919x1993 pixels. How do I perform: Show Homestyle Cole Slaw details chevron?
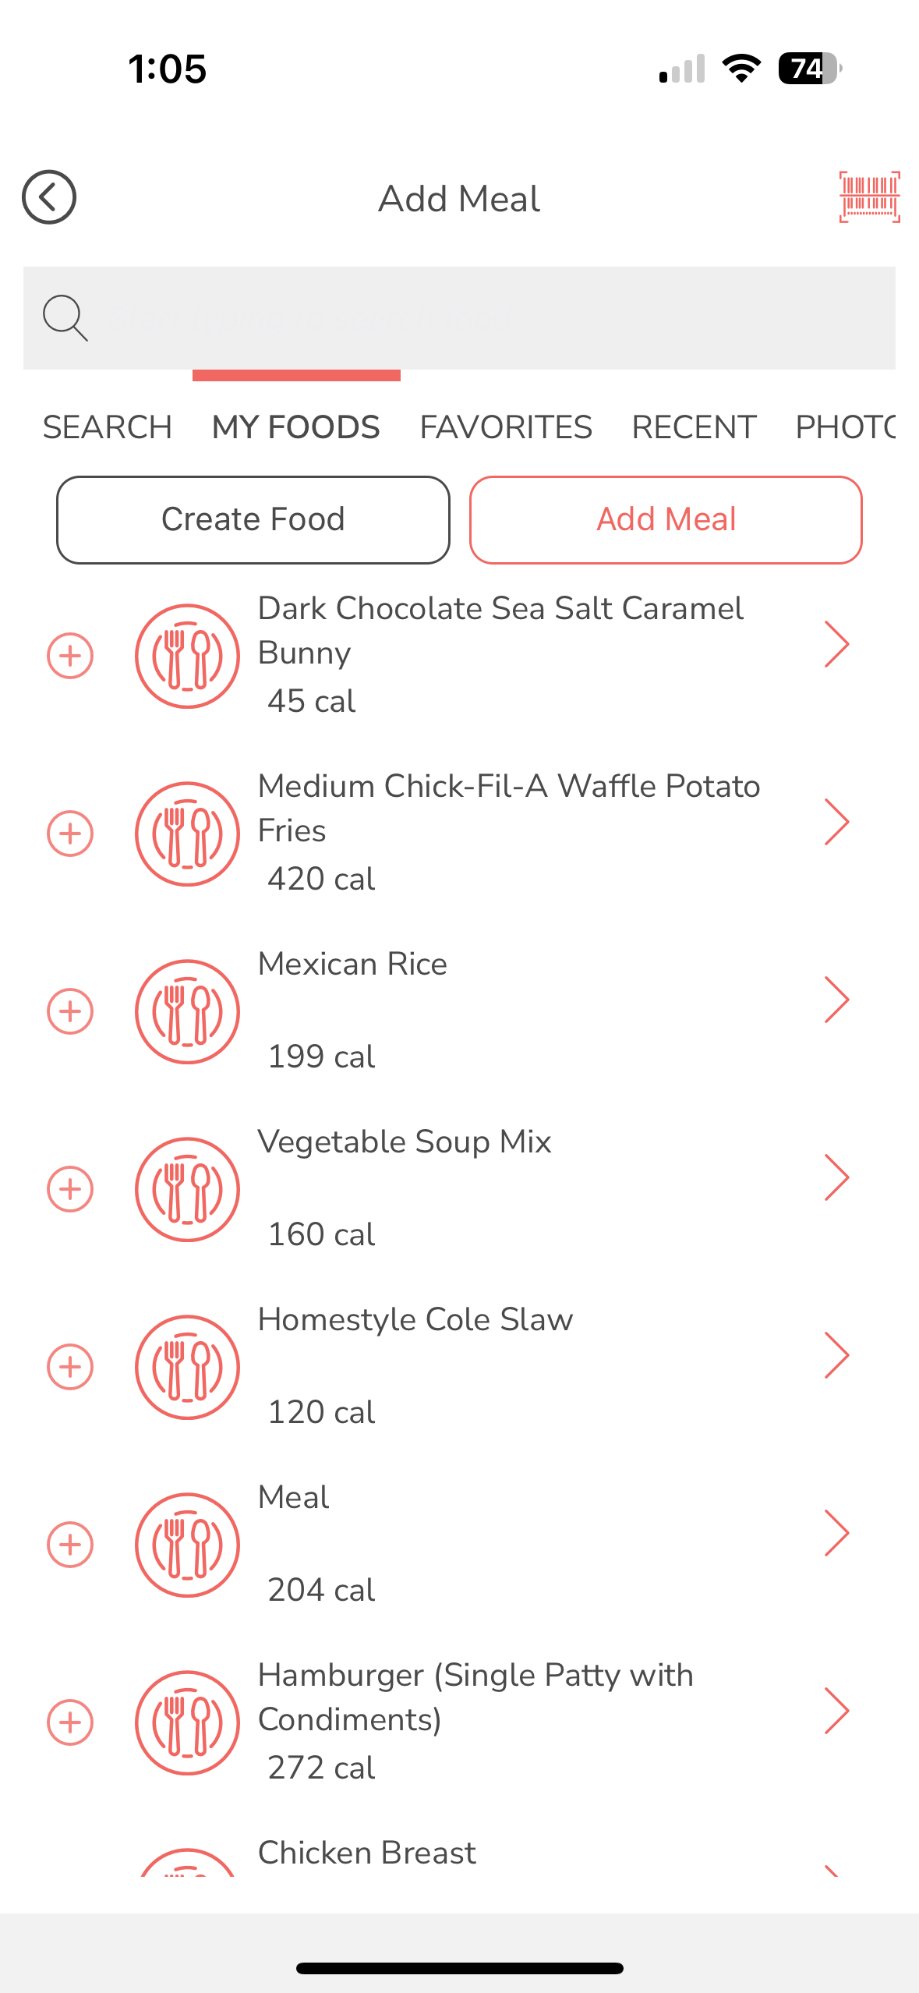(x=836, y=1356)
